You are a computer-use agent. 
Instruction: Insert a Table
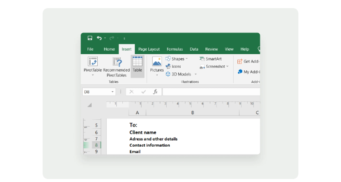(x=137, y=66)
